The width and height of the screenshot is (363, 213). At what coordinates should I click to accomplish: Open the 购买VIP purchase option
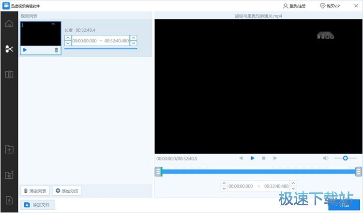tap(330, 6)
